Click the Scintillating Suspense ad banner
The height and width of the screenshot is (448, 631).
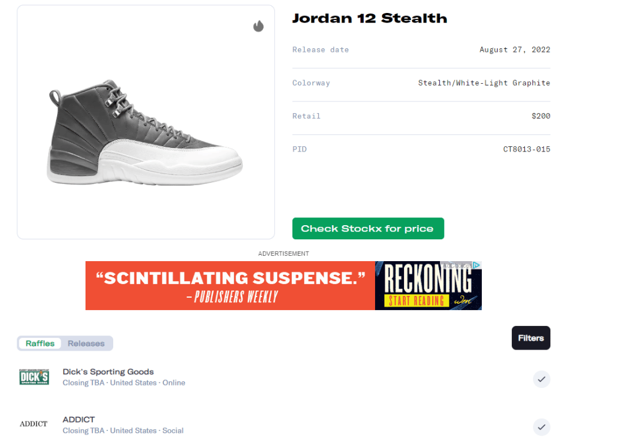tap(231, 285)
